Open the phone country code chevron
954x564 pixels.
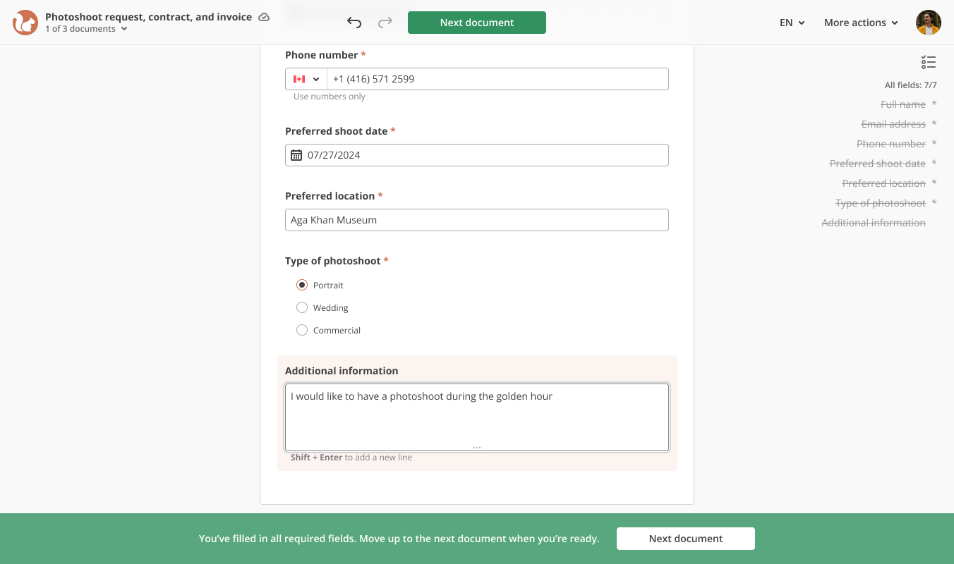(x=316, y=79)
